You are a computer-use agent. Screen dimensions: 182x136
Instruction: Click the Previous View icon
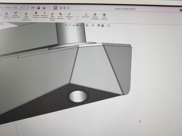pyautogui.click(x=74, y=25)
